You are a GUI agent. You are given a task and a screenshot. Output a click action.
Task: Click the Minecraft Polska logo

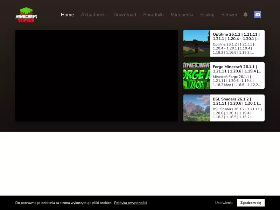[x=26, y=15]
